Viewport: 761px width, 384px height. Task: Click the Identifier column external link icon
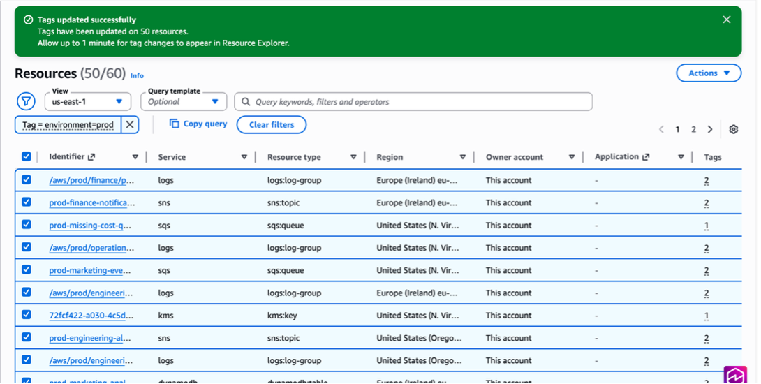point(91,157)
